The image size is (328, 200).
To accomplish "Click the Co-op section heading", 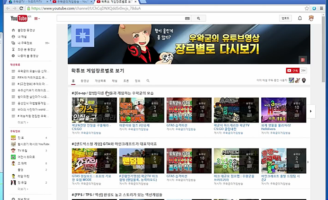I will tap(112, 93).
